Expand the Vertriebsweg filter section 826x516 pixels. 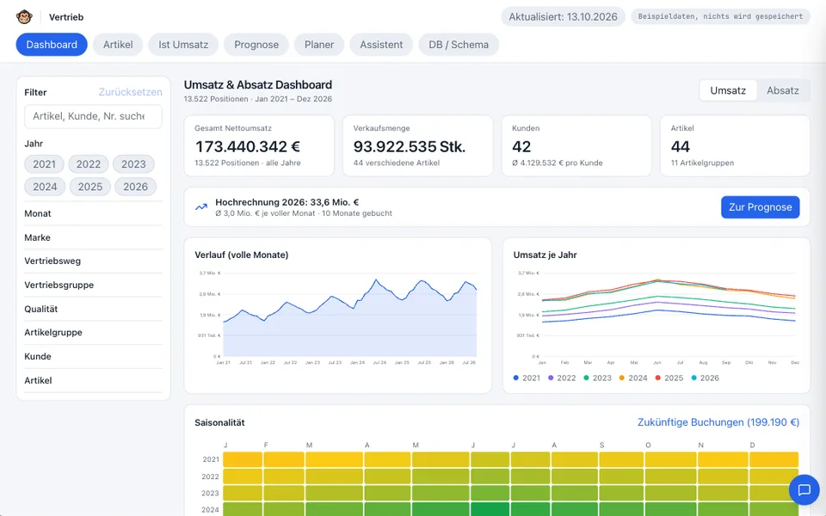(x=93, y=261)
